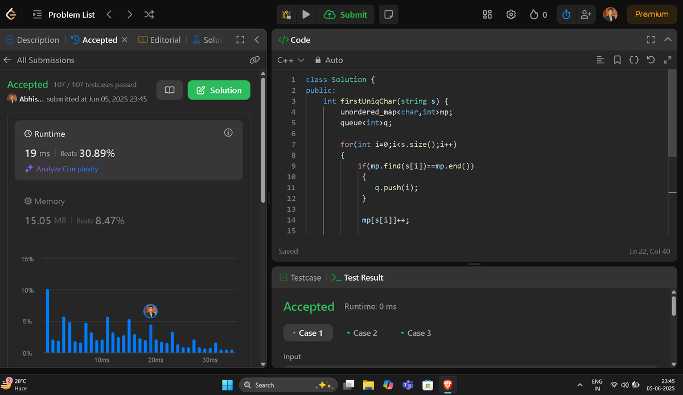Click the taskbar Search box
683x395 pixels.
click(x=288, y=385)
